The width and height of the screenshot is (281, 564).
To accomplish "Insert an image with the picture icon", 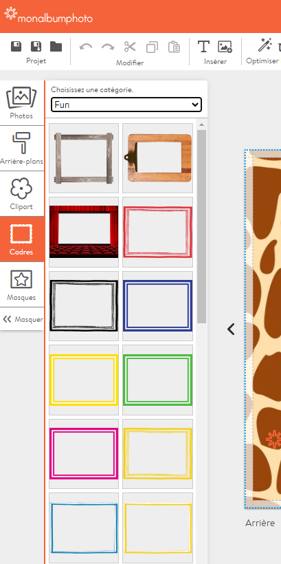I will pyautogui.click(x=225, y=47).
